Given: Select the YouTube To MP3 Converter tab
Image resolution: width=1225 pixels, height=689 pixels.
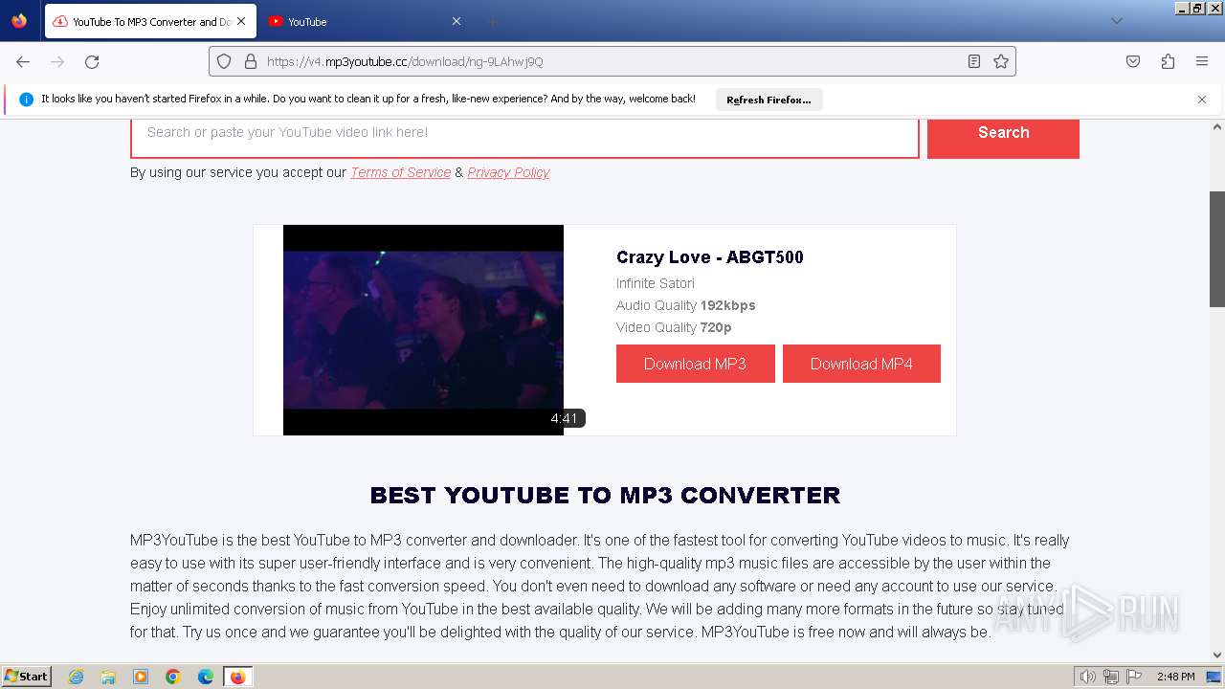Looking at the screenshot, I should pyautogui.click(x=149, y=21).
